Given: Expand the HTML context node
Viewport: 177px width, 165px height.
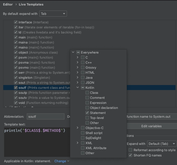Looking at the screenshot, I should pos(77,72).
